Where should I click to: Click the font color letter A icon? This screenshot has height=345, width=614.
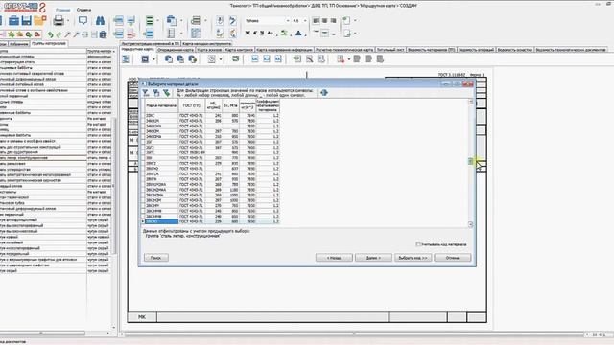tap(298, 34)
